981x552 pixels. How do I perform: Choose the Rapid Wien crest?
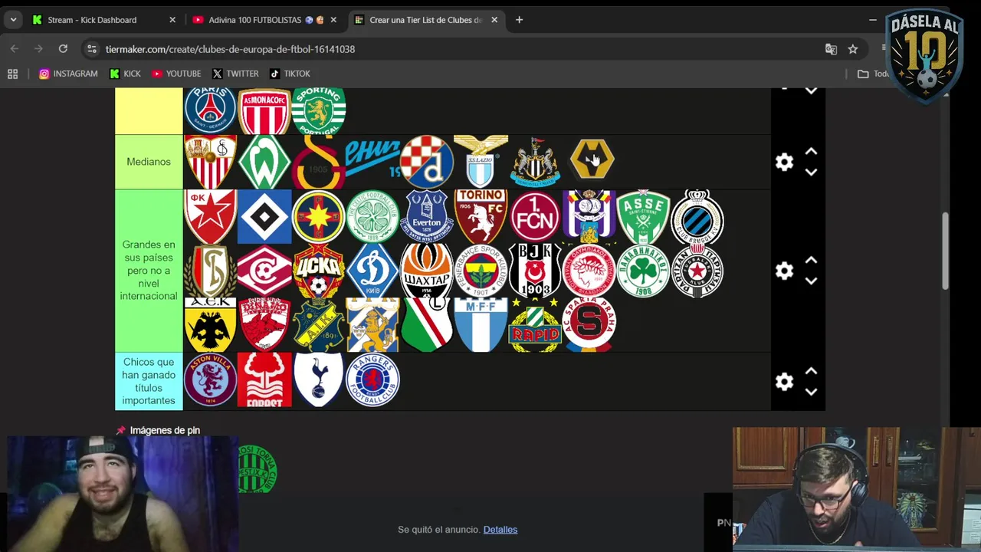(x=535, y=325)
